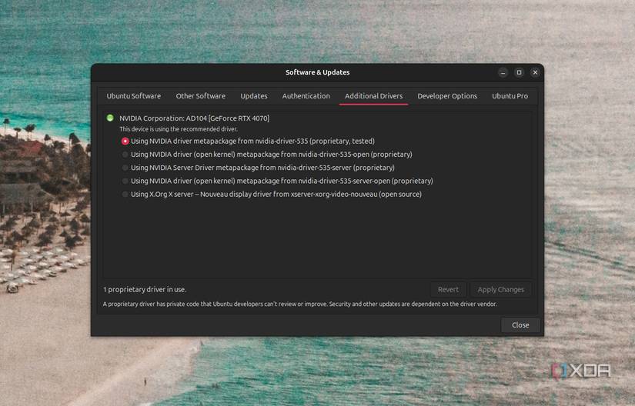Screen dimensions: 635x406
Task: Go to the Authentication tab
Action: click(x=306, y=96)
